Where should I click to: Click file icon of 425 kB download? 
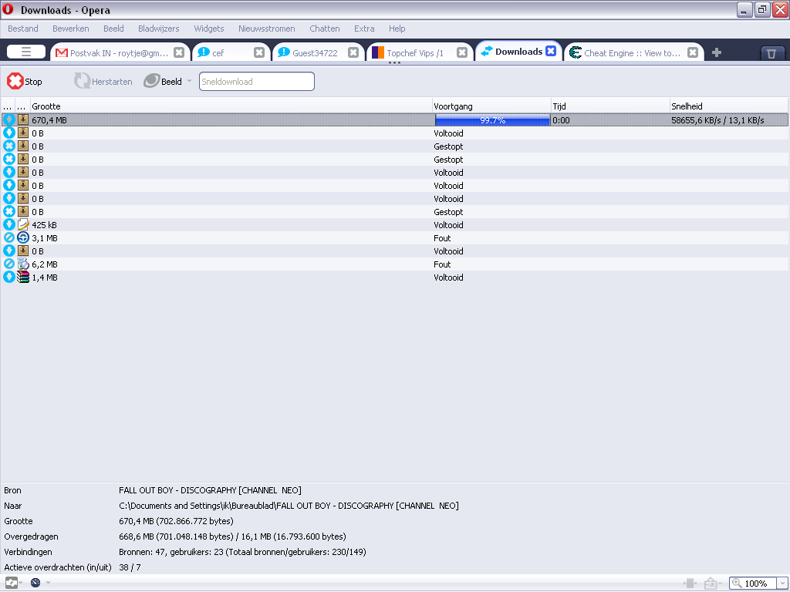(22, 224)
